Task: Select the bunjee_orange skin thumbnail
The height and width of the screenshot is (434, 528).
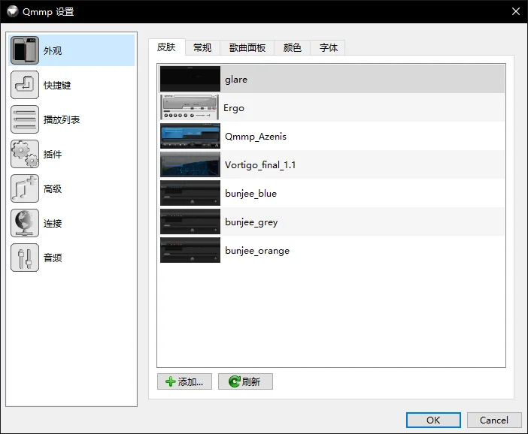Action: tap(190, 251)
